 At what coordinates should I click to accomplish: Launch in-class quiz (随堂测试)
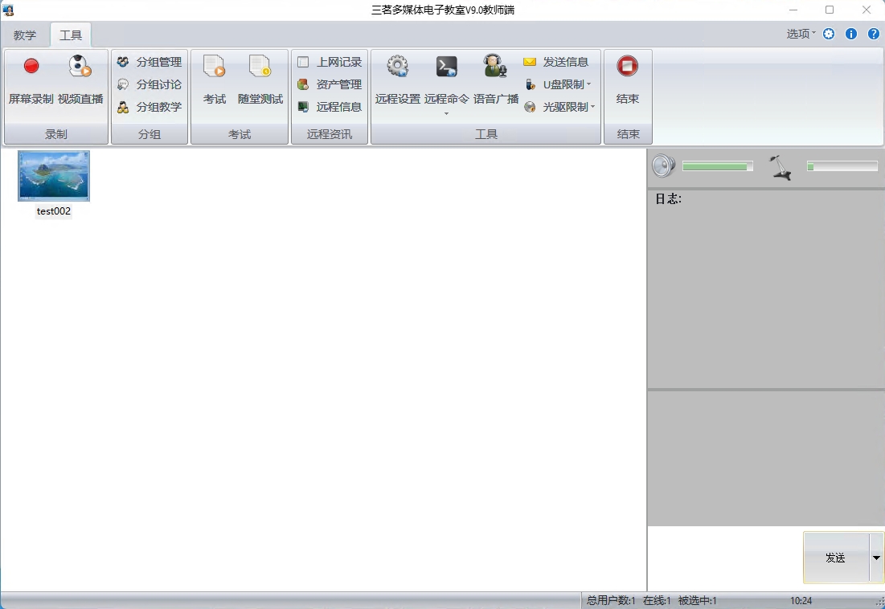click(x=260, y=80)
